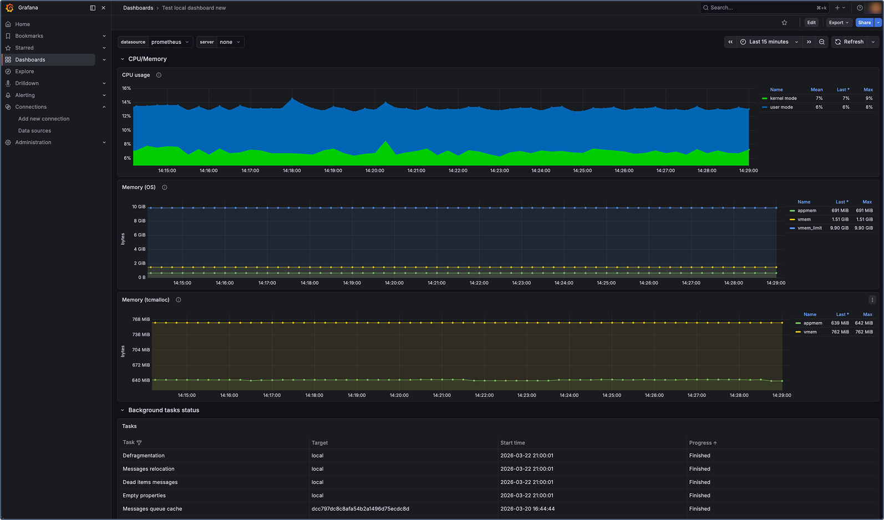Open the help question mark icon
The width and height of the screenshot is (884, 520).
860,8
